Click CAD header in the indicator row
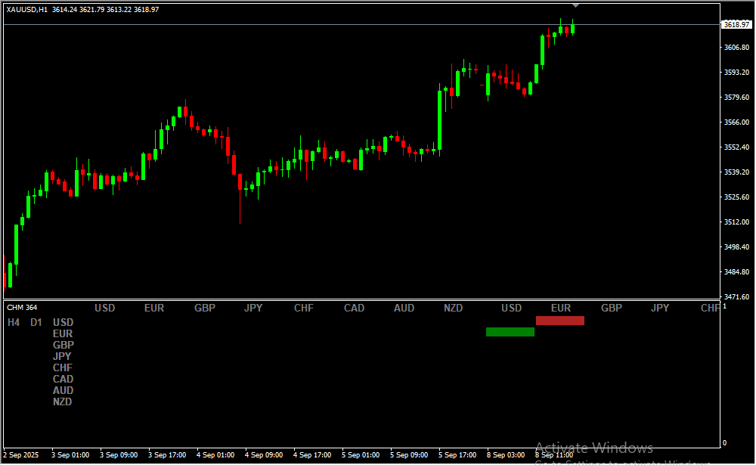Image resolution: width=756 pixels, height=465 pixels. 354,308
